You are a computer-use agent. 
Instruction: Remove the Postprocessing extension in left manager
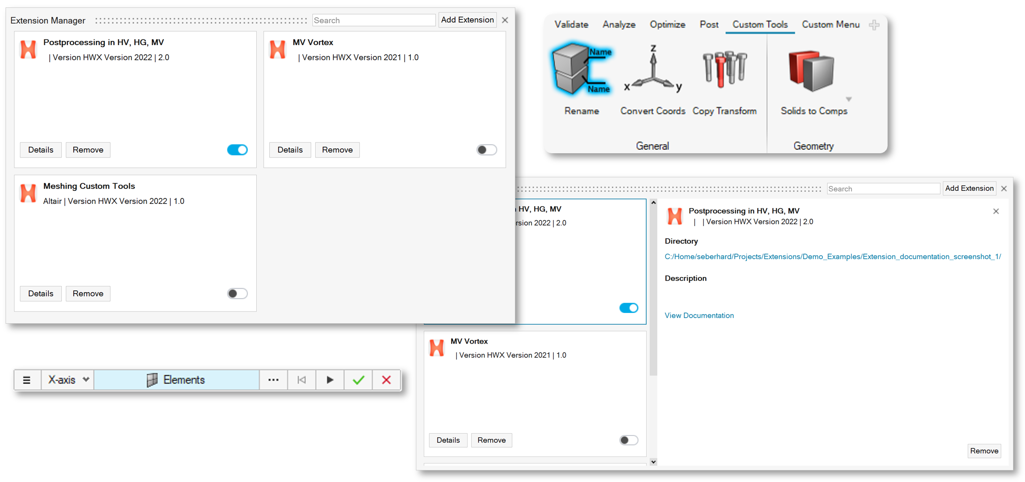click(x=88, y=150)
